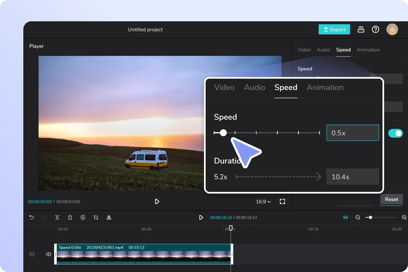
Task: Open the layers stack icon near Export
Action: coord(361,29)
